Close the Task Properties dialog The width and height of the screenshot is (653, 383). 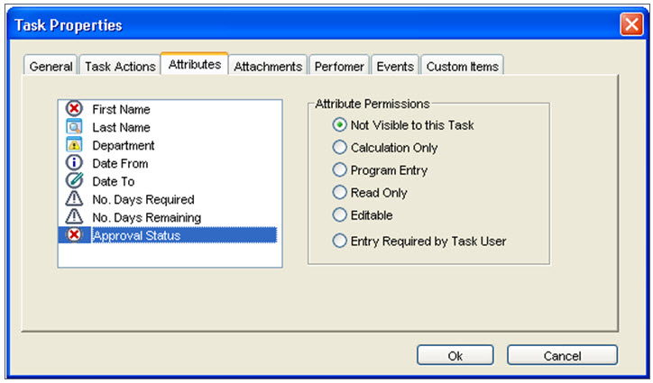631,24
